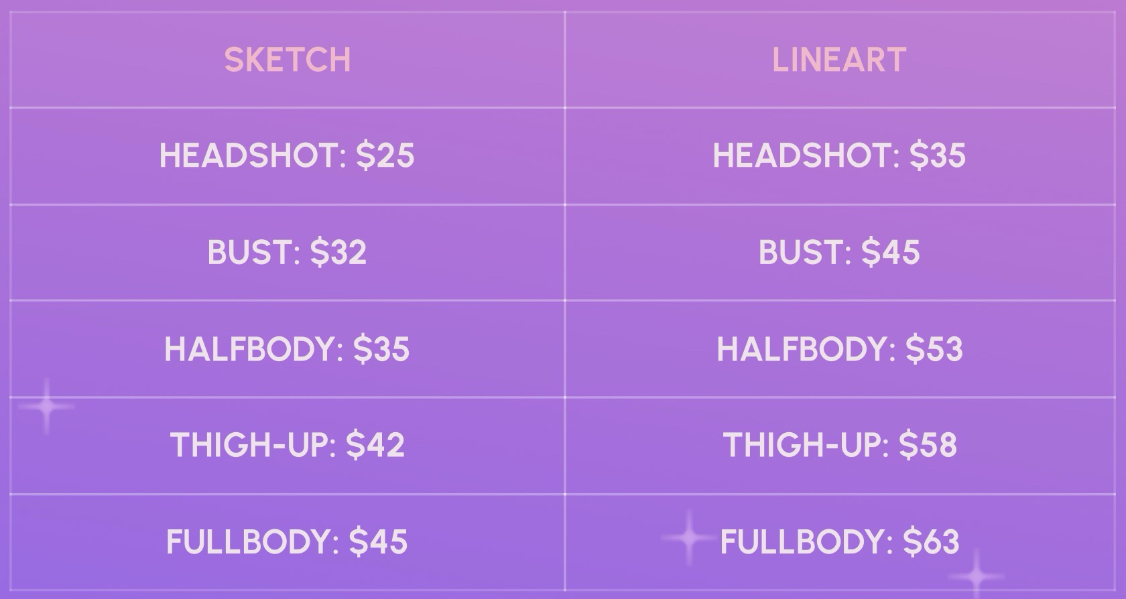Screen dimensions: 1126x599
Task: Select the SKETCH column header
Action: 288,60
